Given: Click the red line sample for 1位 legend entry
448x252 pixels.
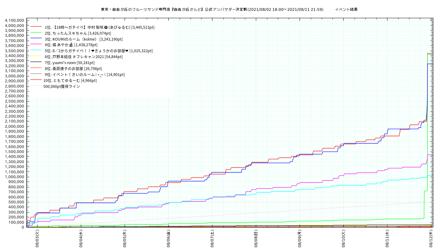Looking at the screenshot, I should (36, 27).
